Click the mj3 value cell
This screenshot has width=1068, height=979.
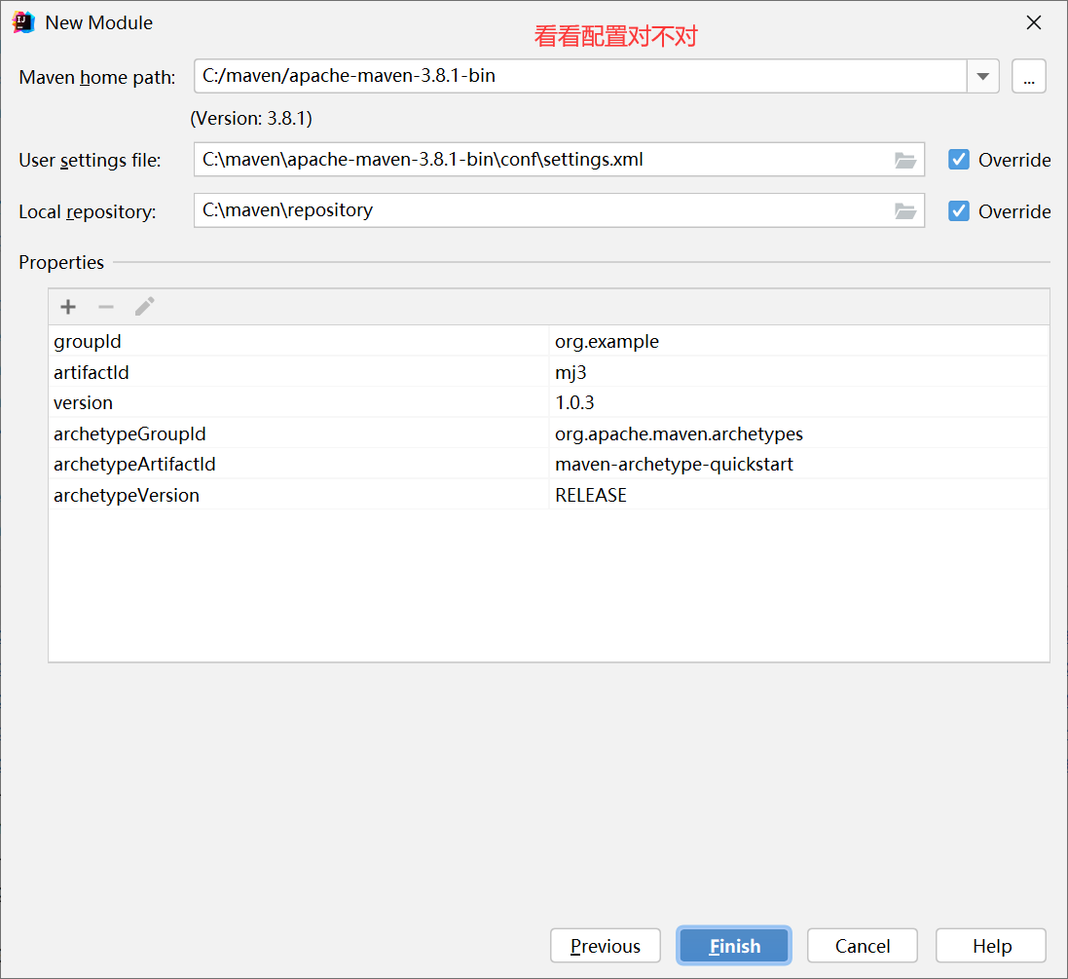coord(798,371)
